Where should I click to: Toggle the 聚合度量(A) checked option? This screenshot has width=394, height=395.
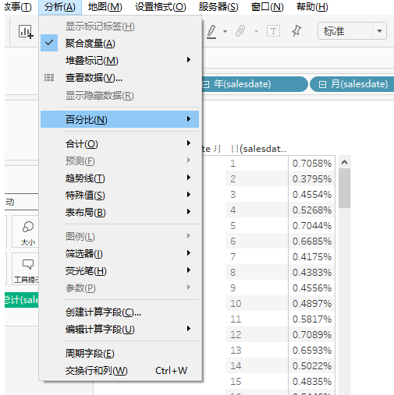click(119, 43)
